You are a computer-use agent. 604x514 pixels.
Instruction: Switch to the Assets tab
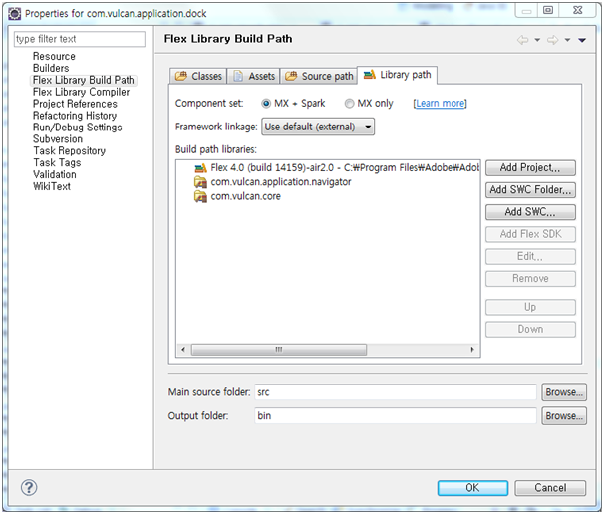tap(254, 76)
